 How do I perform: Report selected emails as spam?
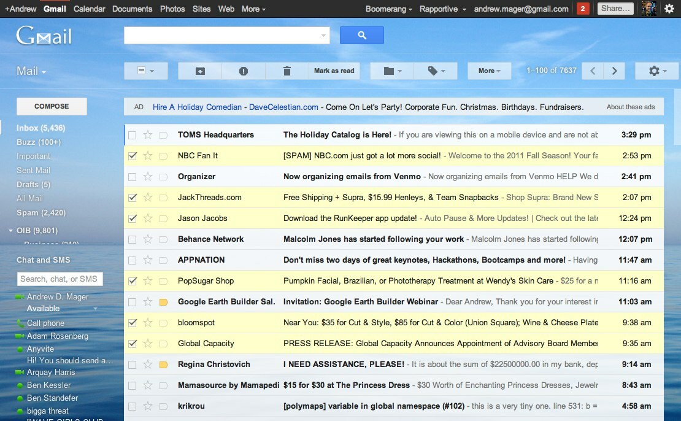point(243,71)
